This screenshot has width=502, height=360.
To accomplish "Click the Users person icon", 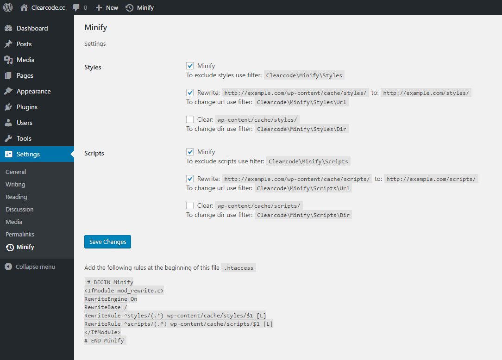I will (8, 123).
